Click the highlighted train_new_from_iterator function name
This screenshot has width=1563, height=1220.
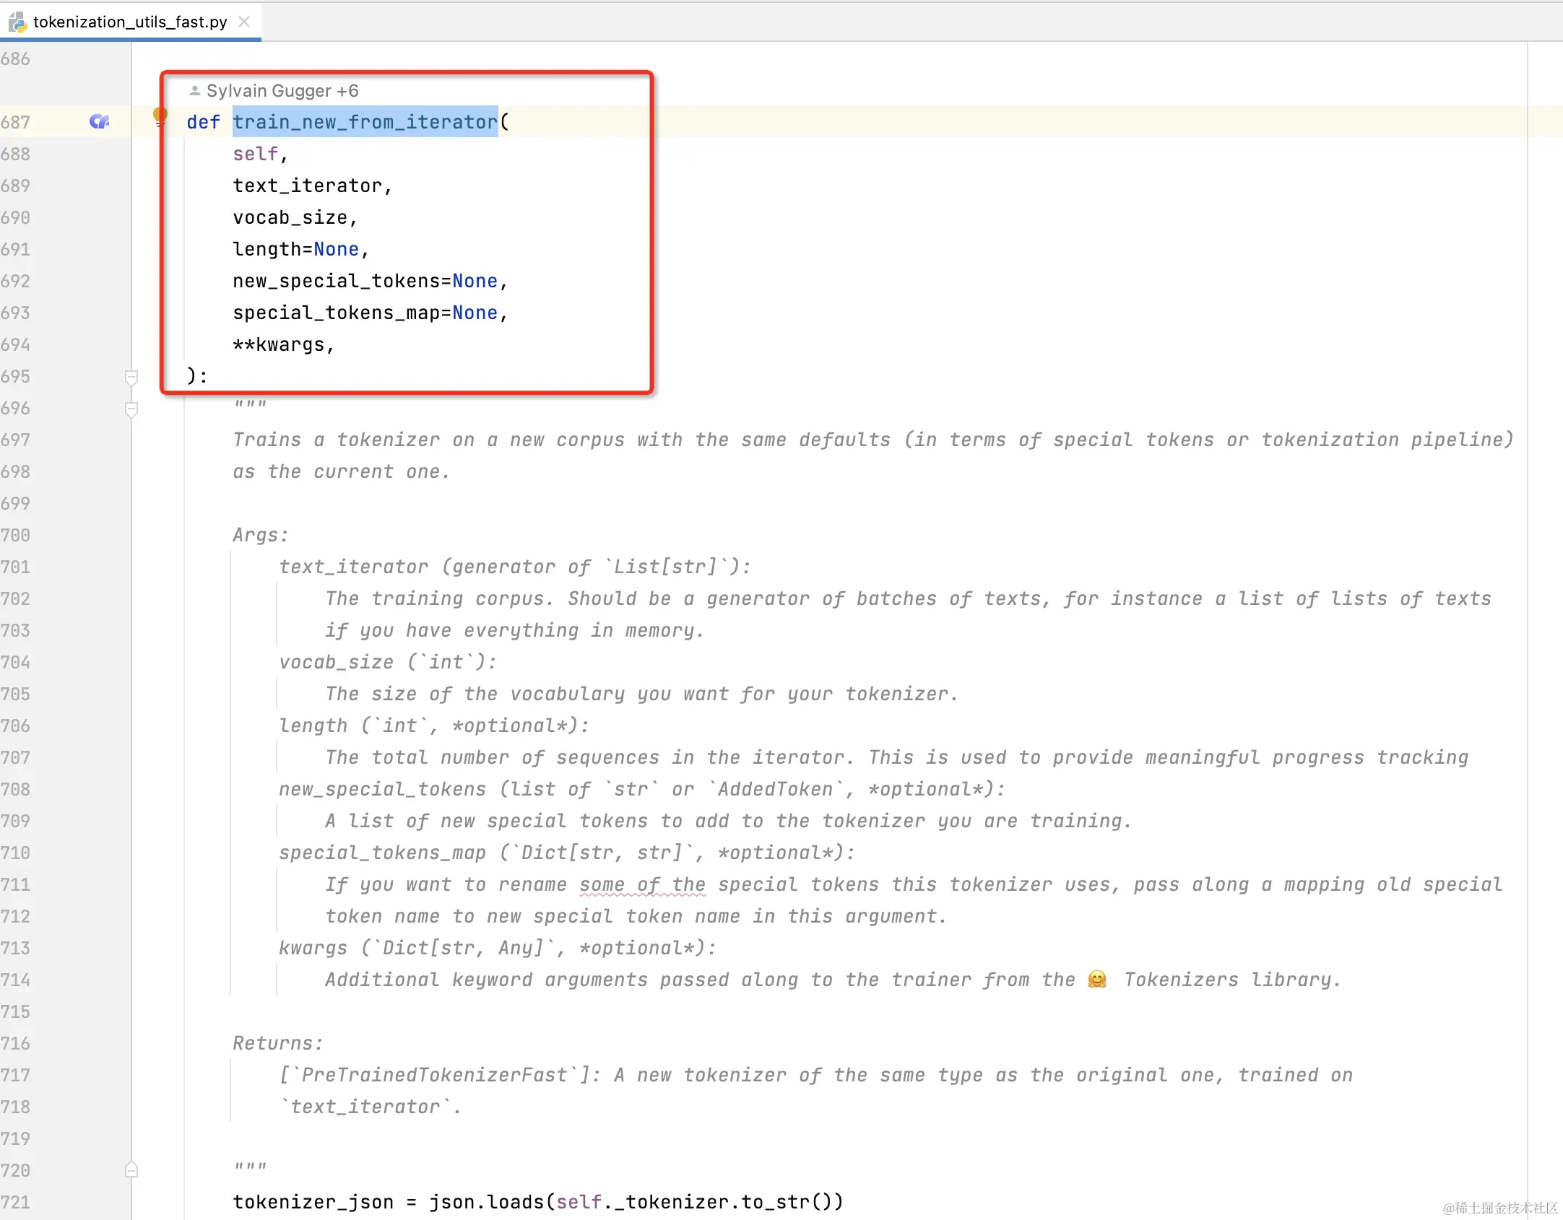tap(365, 122)
